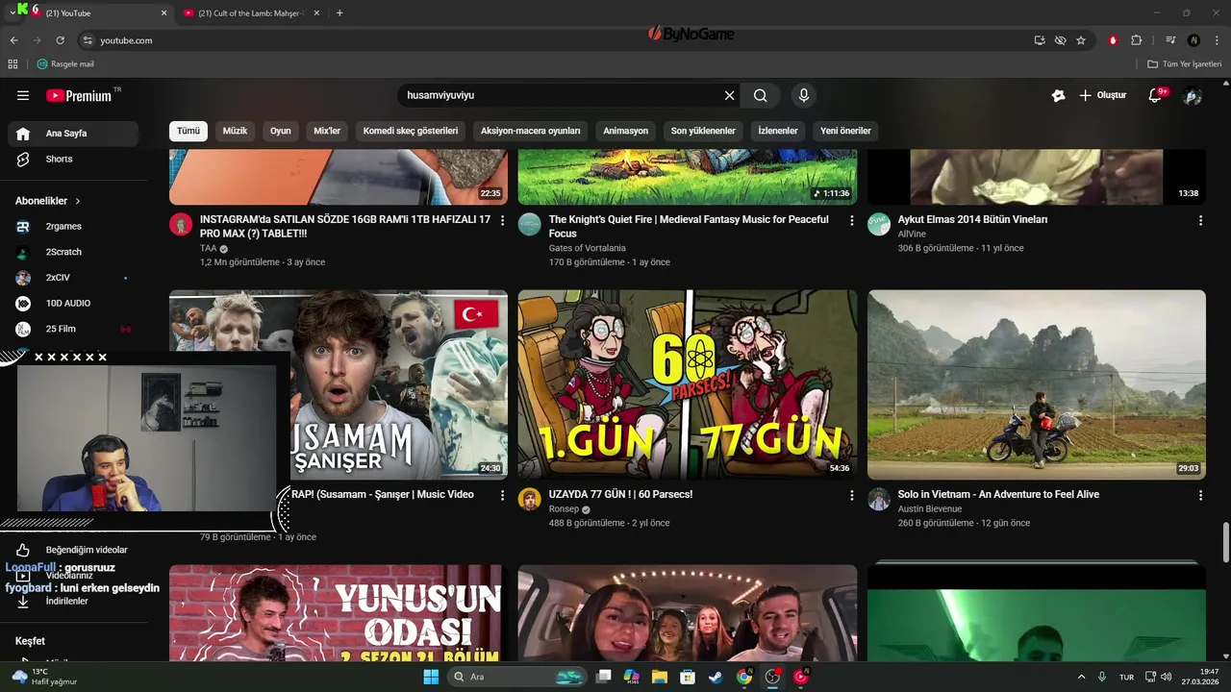Select the Son yüklenenler chip

click(x=703, y=131)
